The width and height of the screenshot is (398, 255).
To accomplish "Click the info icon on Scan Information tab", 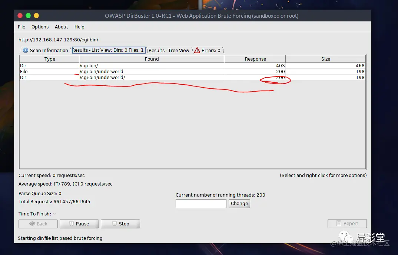I will pyautogui.click(x=25, y=50).
